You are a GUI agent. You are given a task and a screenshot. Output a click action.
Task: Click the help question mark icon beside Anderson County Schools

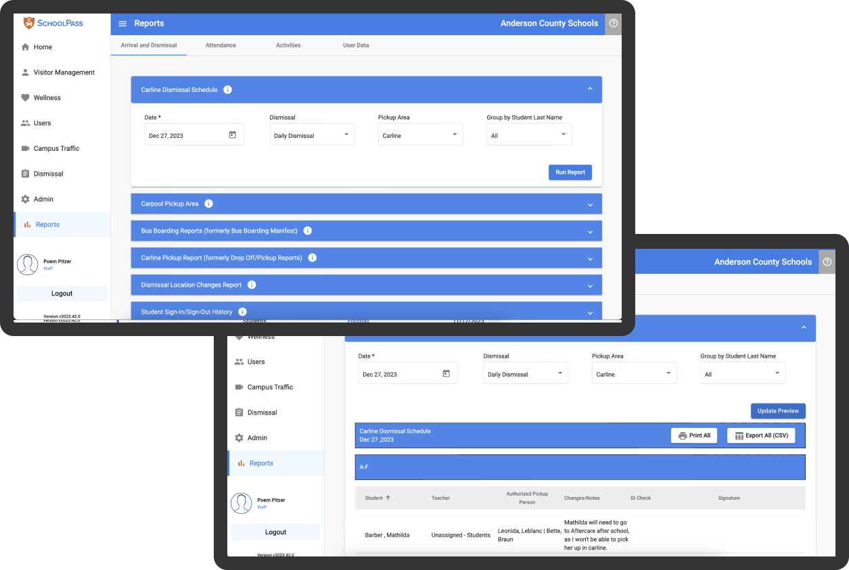[613, 23]
